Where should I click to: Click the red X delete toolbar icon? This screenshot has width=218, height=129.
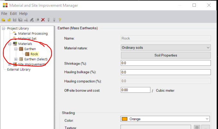43,20
